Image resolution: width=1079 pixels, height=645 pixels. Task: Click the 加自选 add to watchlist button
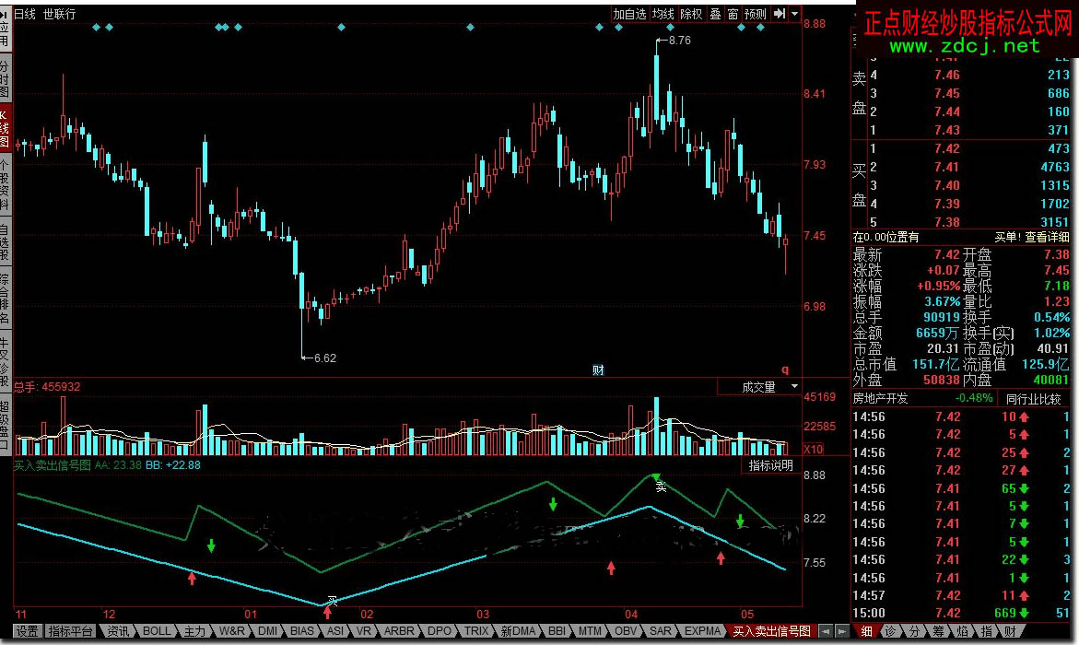pyautogui.click(x=630, y=14)
